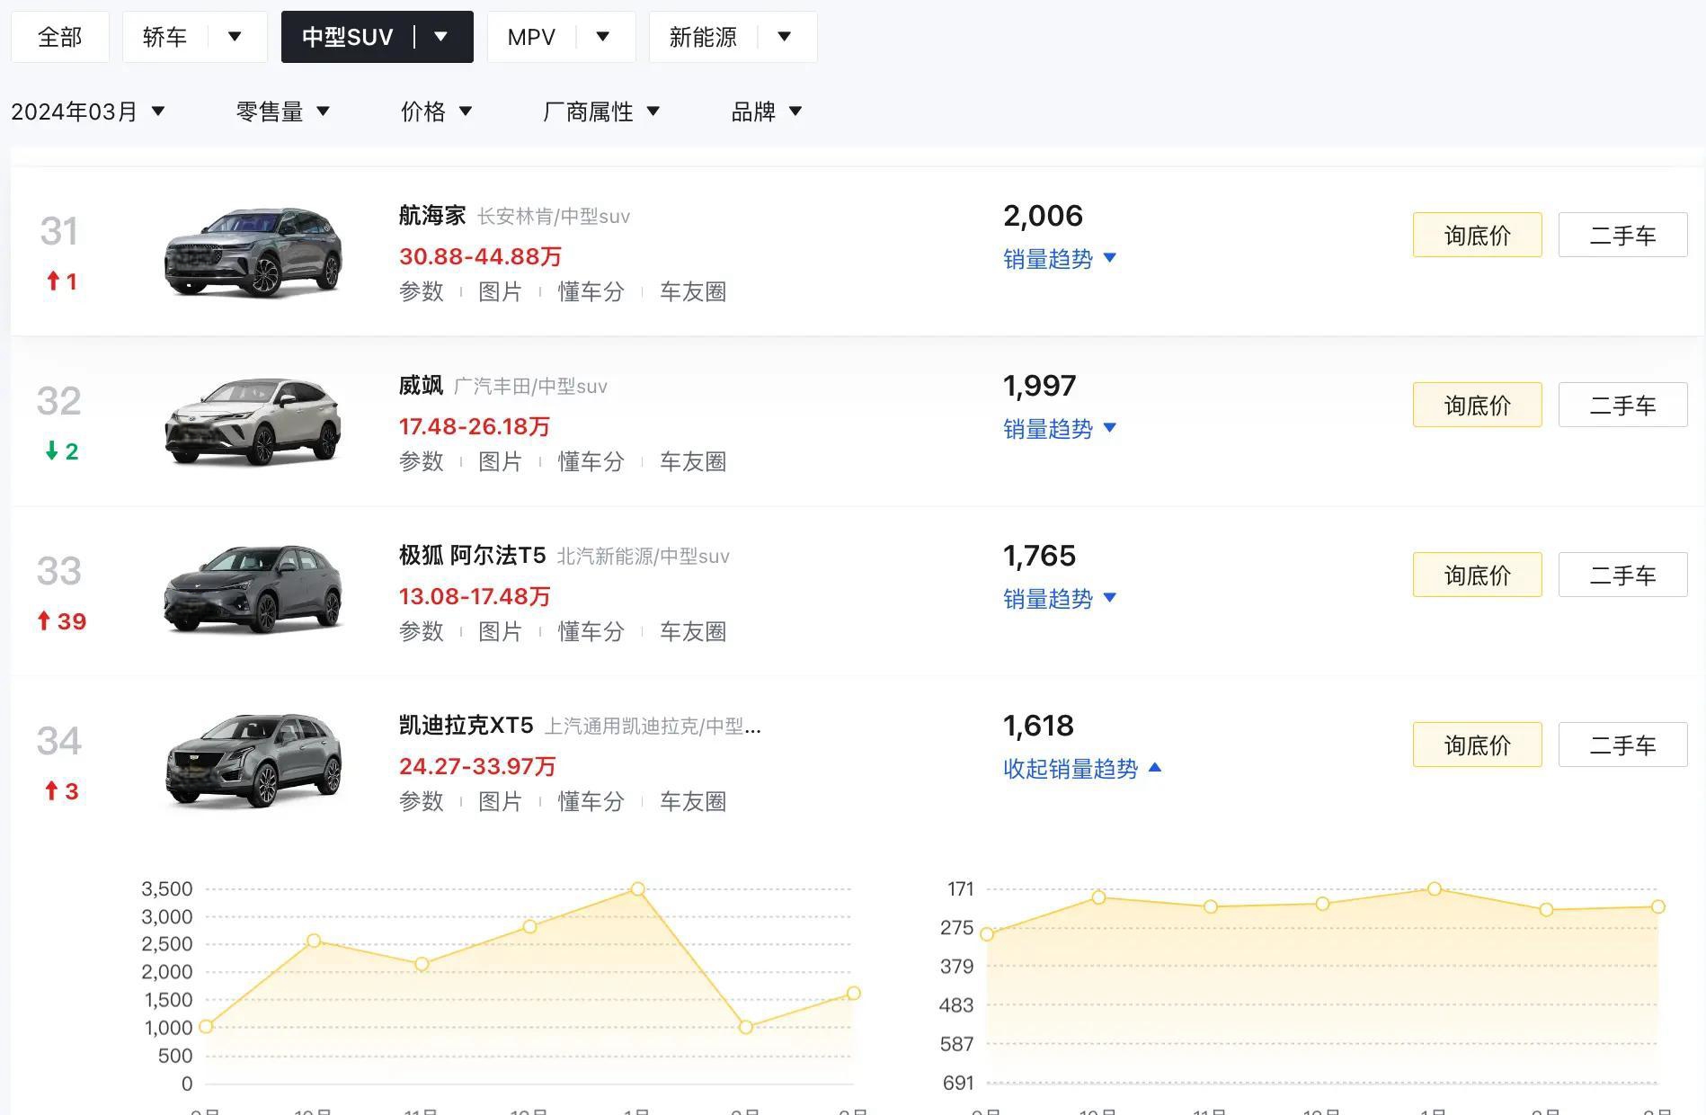1706x1115 pixels.
Task: Open the 品牌 filter dropdown
Action: [767, 111]
